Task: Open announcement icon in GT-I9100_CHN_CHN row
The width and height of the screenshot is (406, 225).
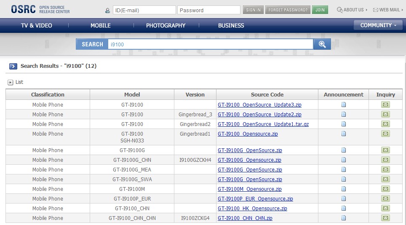Action: coord(344,218)
